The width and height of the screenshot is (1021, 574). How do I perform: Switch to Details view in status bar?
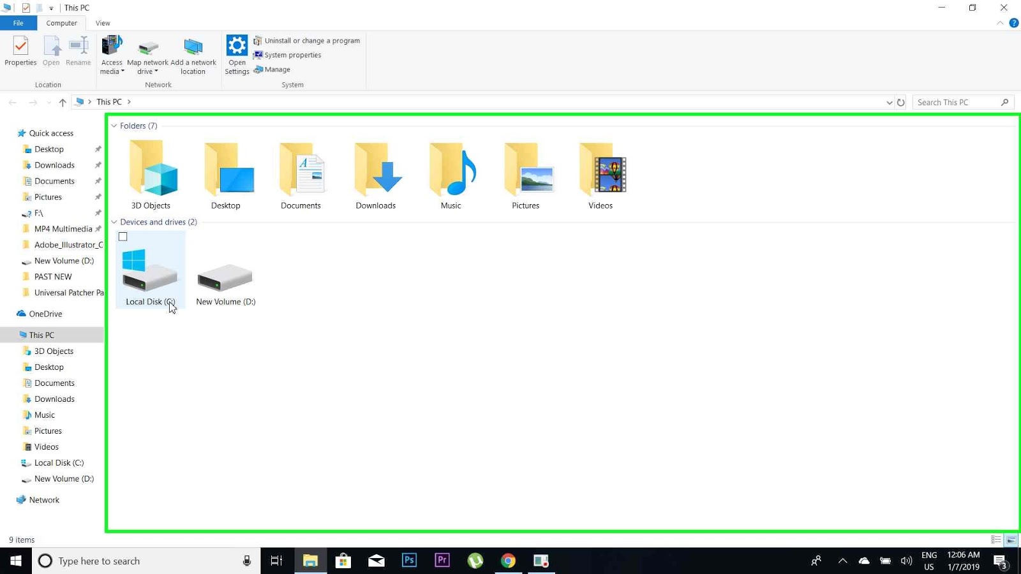(995, 540)
